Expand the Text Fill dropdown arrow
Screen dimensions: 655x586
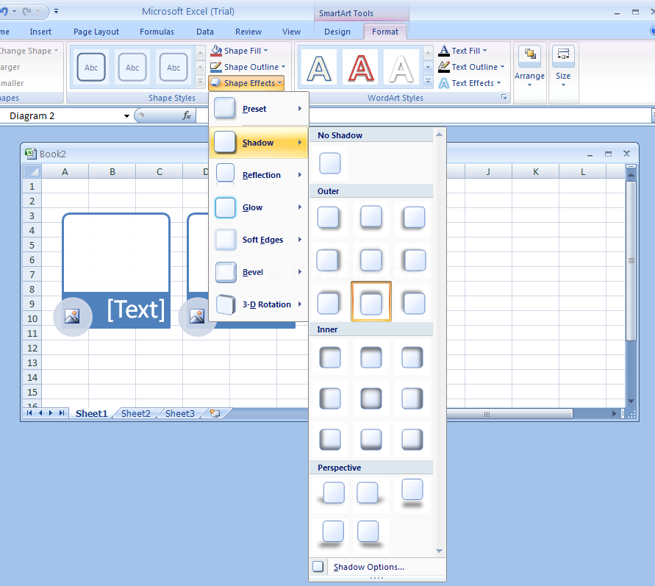point(484,51)
